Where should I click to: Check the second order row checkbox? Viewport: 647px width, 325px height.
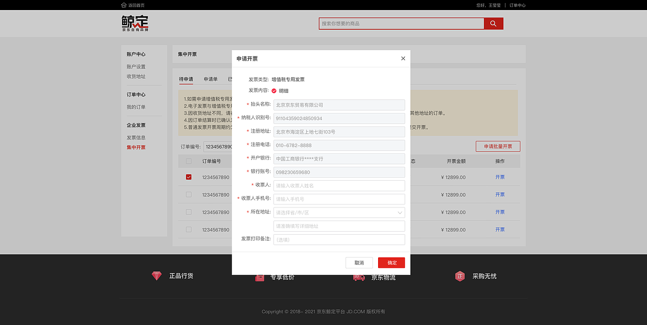click(x=189, y=194)
